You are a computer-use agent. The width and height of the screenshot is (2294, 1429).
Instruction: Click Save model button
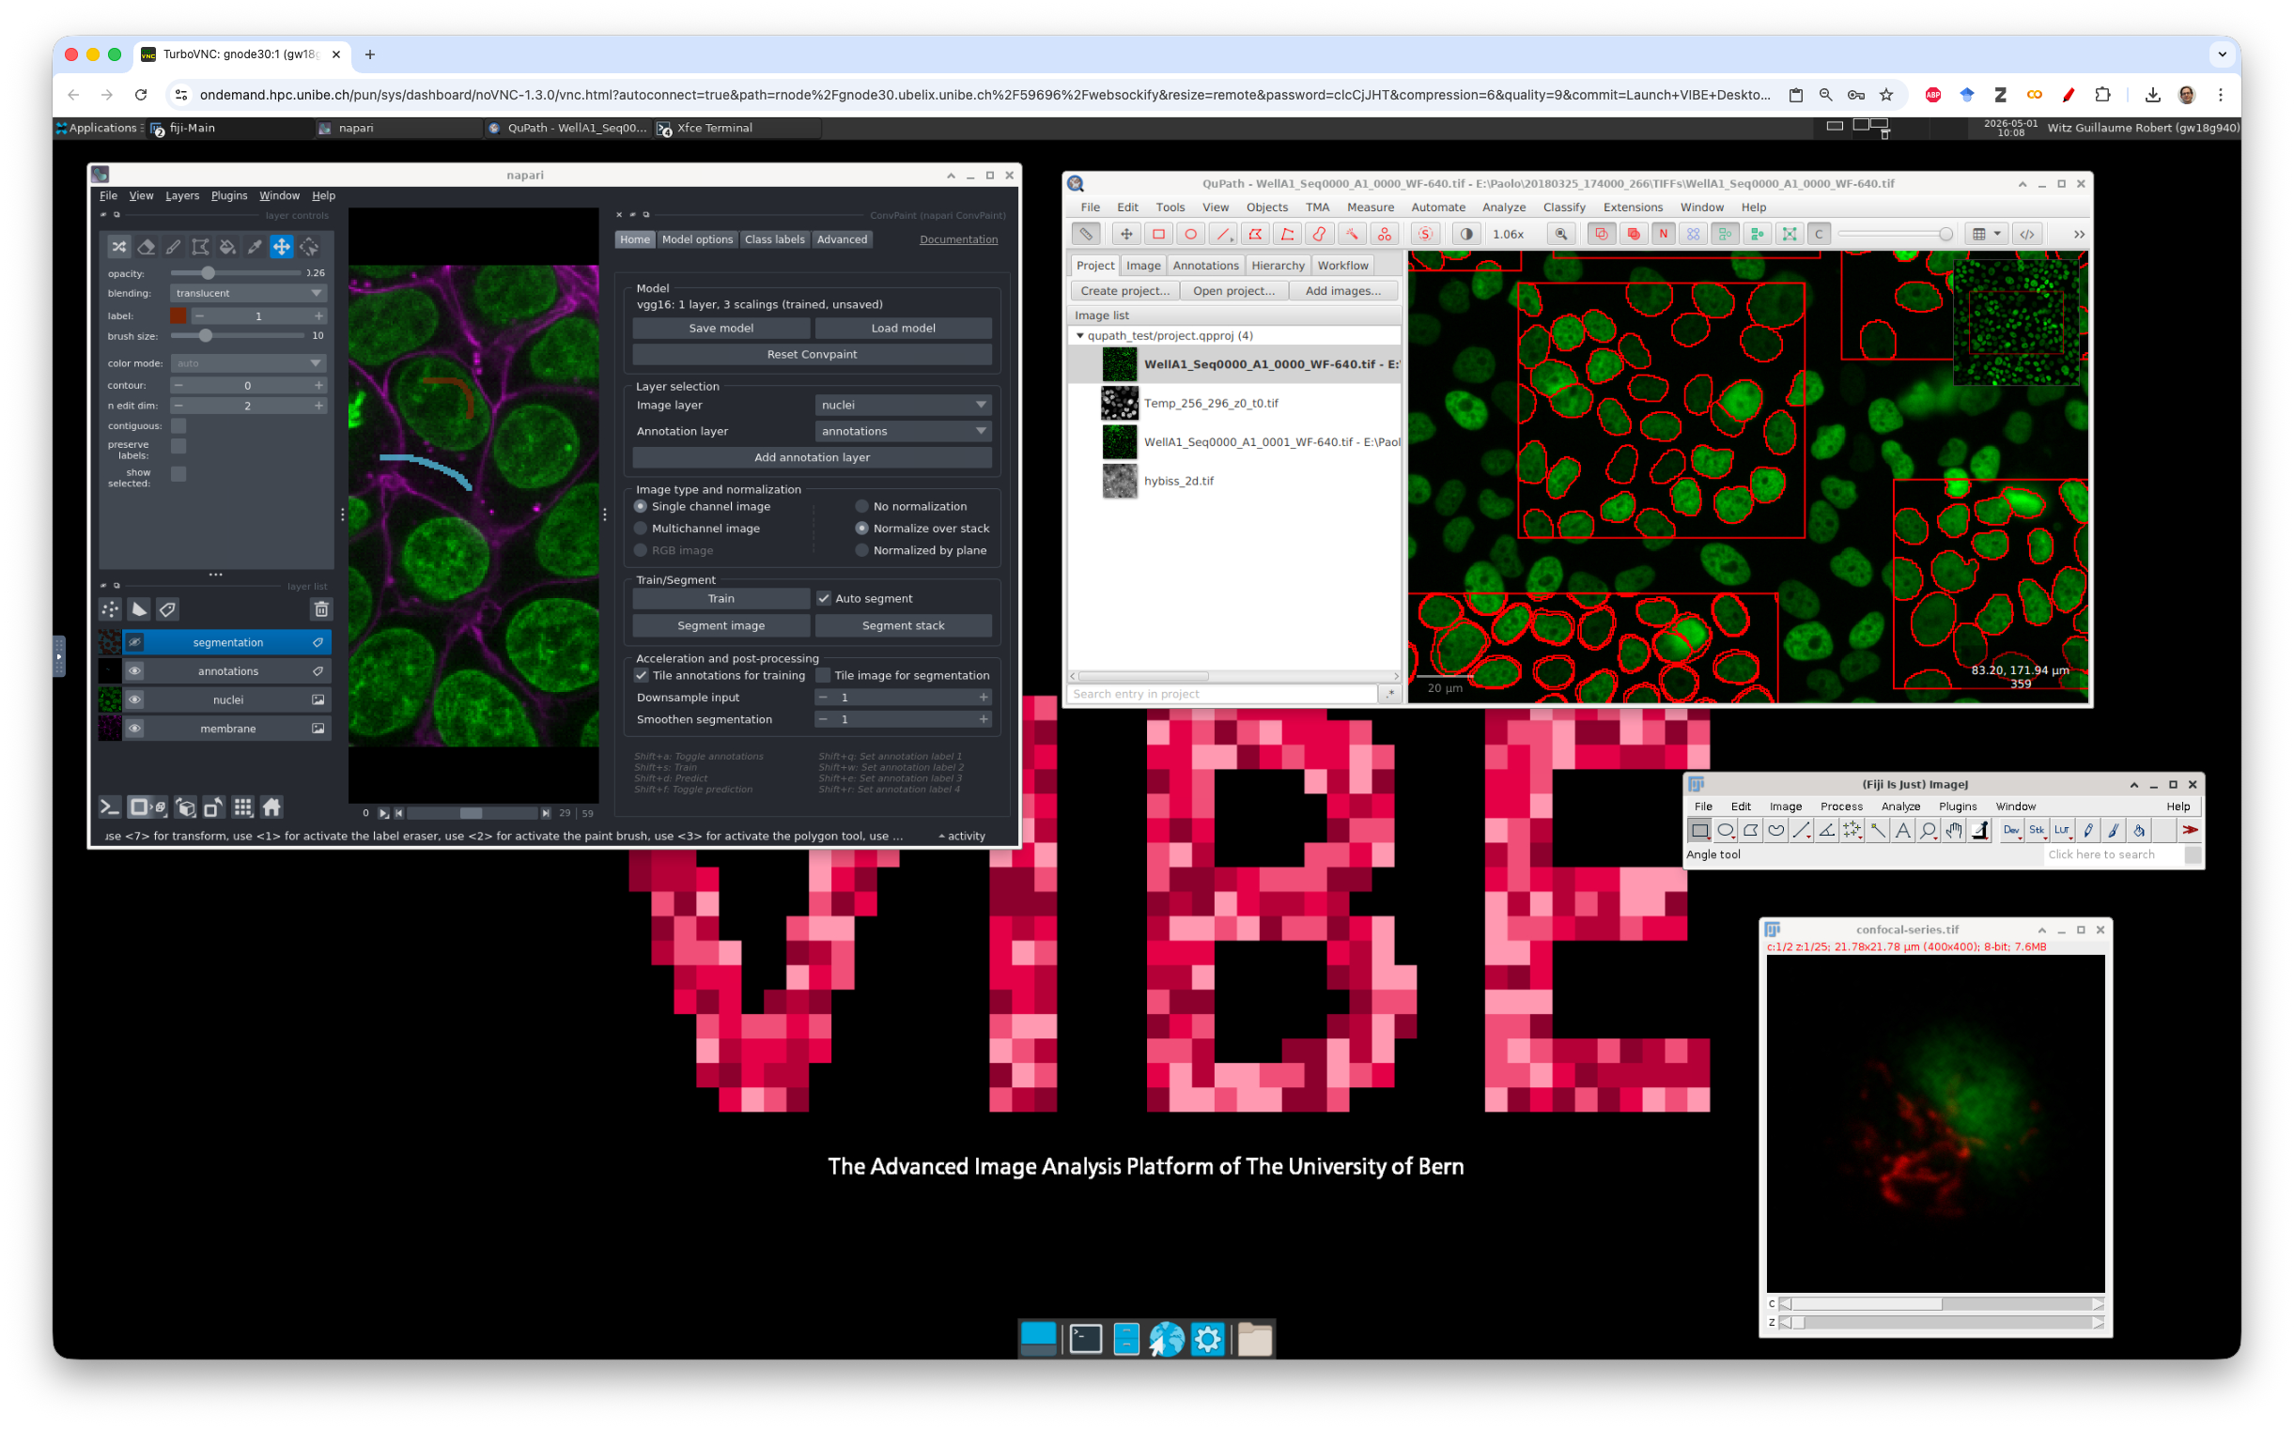coord(721,328)
